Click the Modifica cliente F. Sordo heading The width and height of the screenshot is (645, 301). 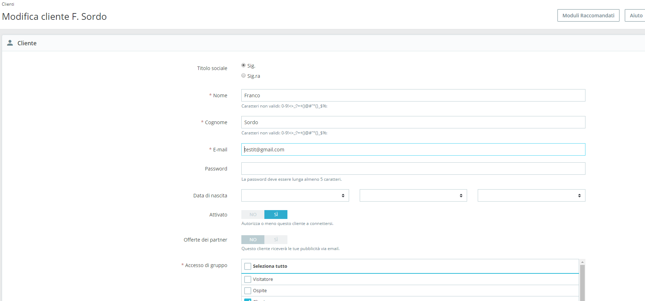(54, 17)
